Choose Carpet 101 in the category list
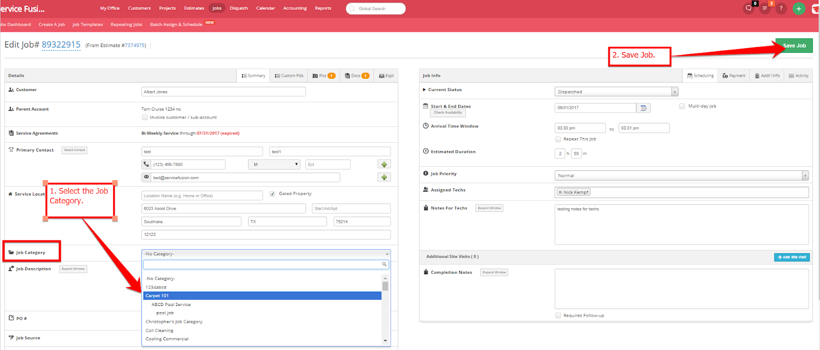Screen dimensions: 820x350 (x=262, y=296)
